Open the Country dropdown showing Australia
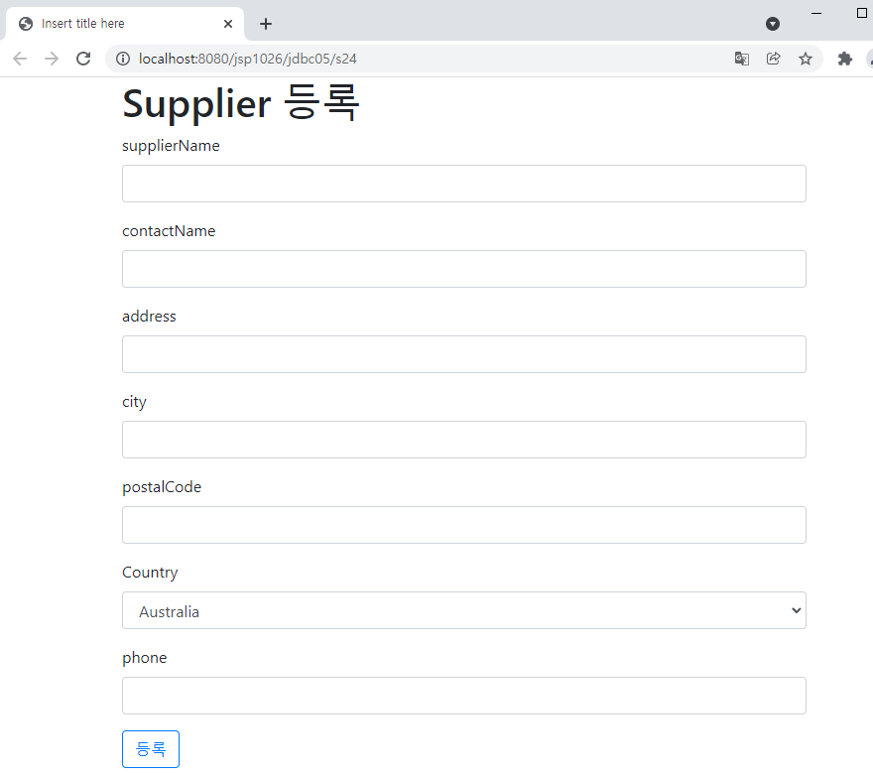Screen dimensions: 873x774 (464, 610)
